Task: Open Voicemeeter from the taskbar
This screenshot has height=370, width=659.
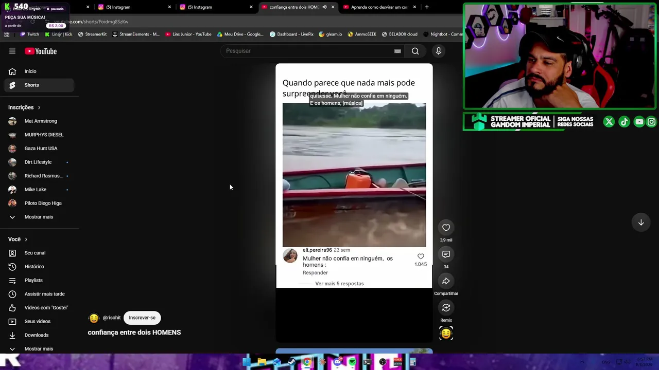Action: pyautogui.click(x=397, y=362)
